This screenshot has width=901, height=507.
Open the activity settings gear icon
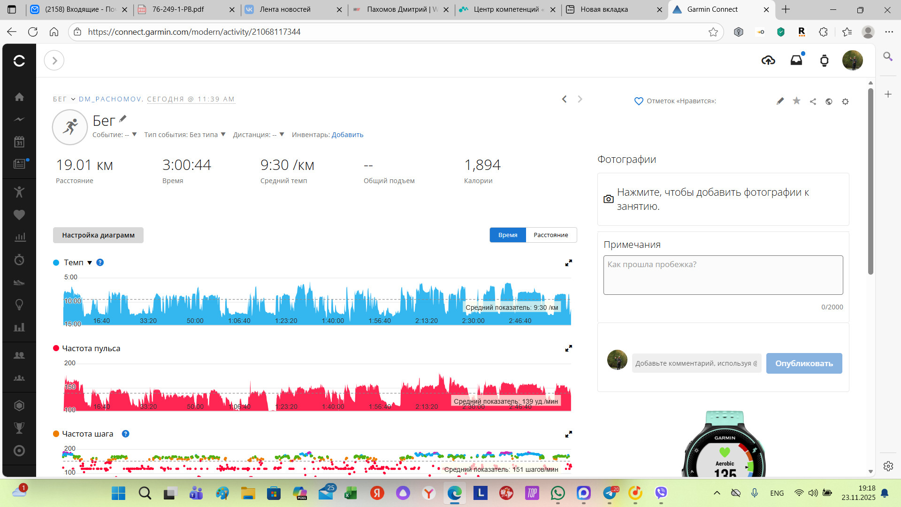click(x=845, y=101)
